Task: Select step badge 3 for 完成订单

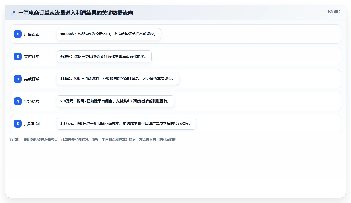Action: (x=18, y=79)
